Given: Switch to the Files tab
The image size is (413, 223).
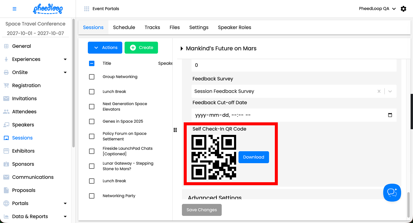Looking at the screenshot, I should 175,27.
